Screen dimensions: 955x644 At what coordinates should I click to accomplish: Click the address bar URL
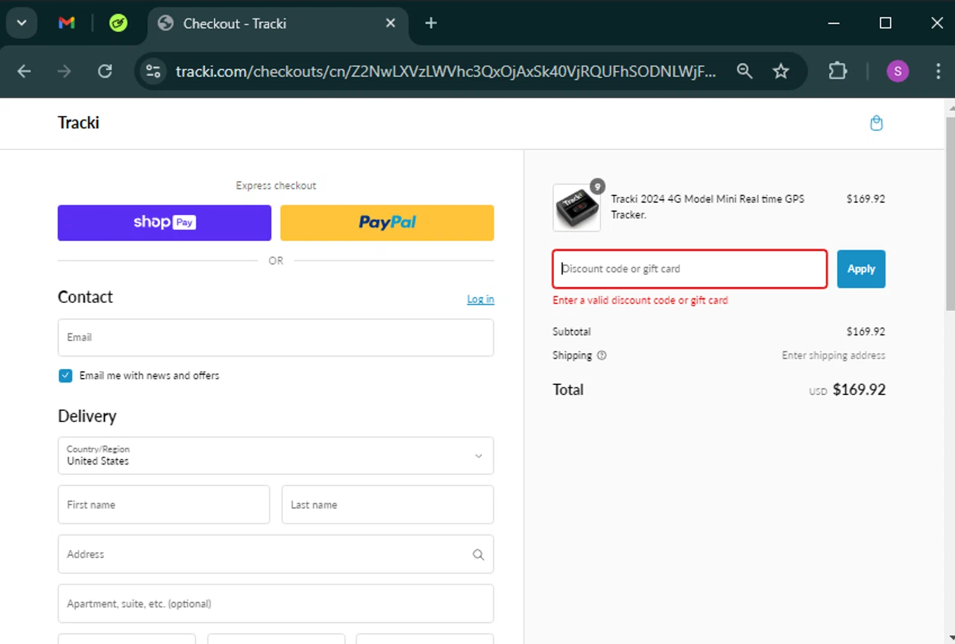[446, 71]
